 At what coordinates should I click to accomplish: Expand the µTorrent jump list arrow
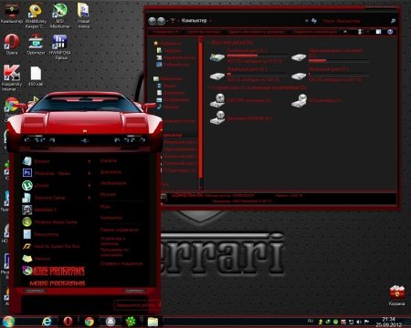(90, 185)
